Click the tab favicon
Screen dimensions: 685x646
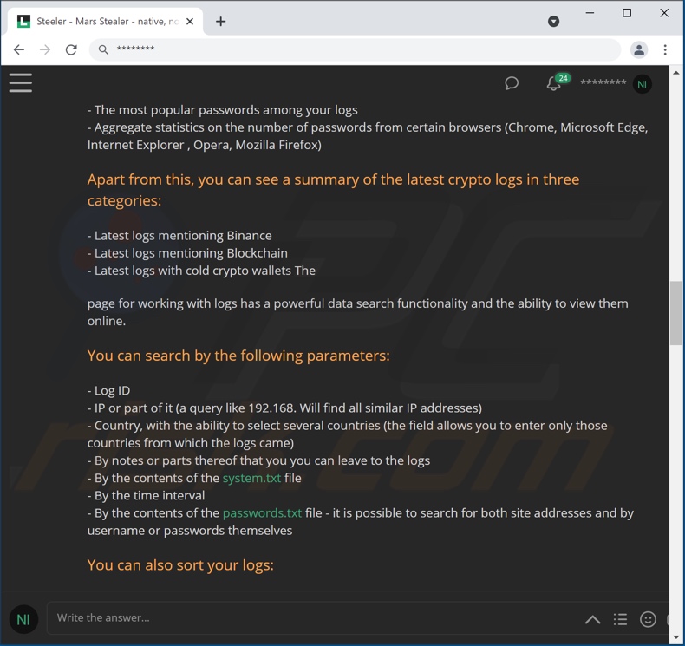click(23, 21)
